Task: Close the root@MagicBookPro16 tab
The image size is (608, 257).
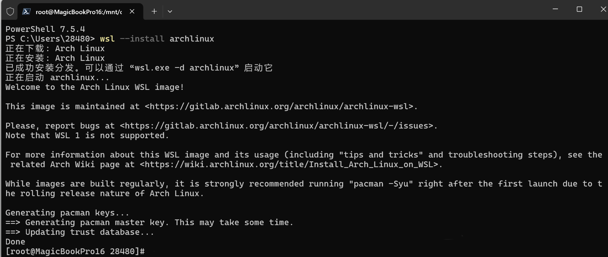Action: (x=132, y=11)
